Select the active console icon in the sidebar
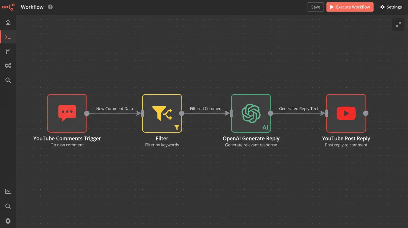Viewport: 408px width, 228px height. coord(8,37)
